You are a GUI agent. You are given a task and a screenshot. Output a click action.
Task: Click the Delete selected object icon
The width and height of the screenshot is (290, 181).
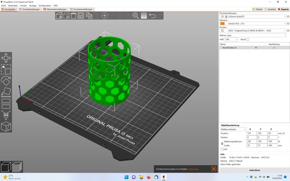[x=66, y=16]
